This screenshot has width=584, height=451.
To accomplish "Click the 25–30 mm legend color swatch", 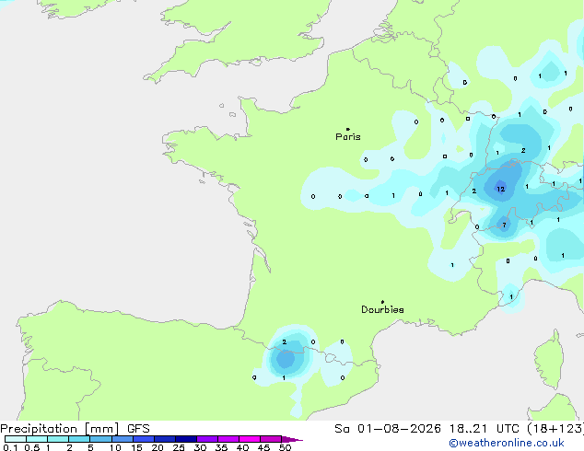I will point(186,439).
